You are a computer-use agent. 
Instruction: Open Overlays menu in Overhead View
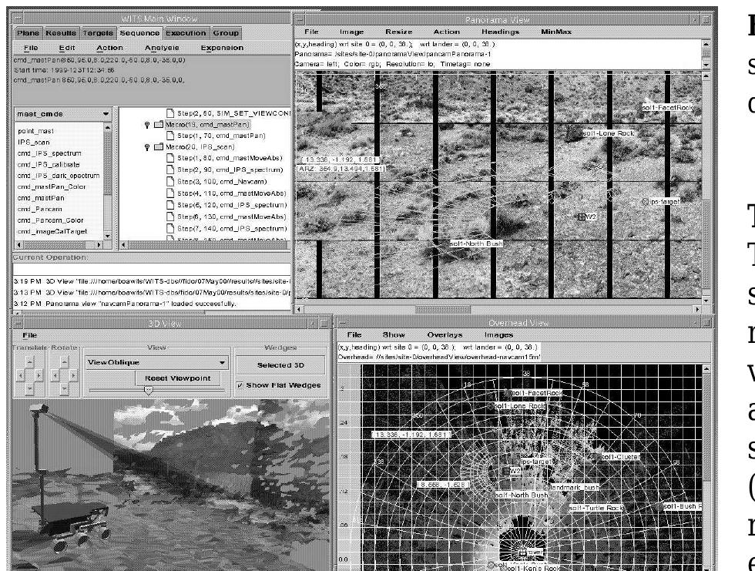pos(445,335)
